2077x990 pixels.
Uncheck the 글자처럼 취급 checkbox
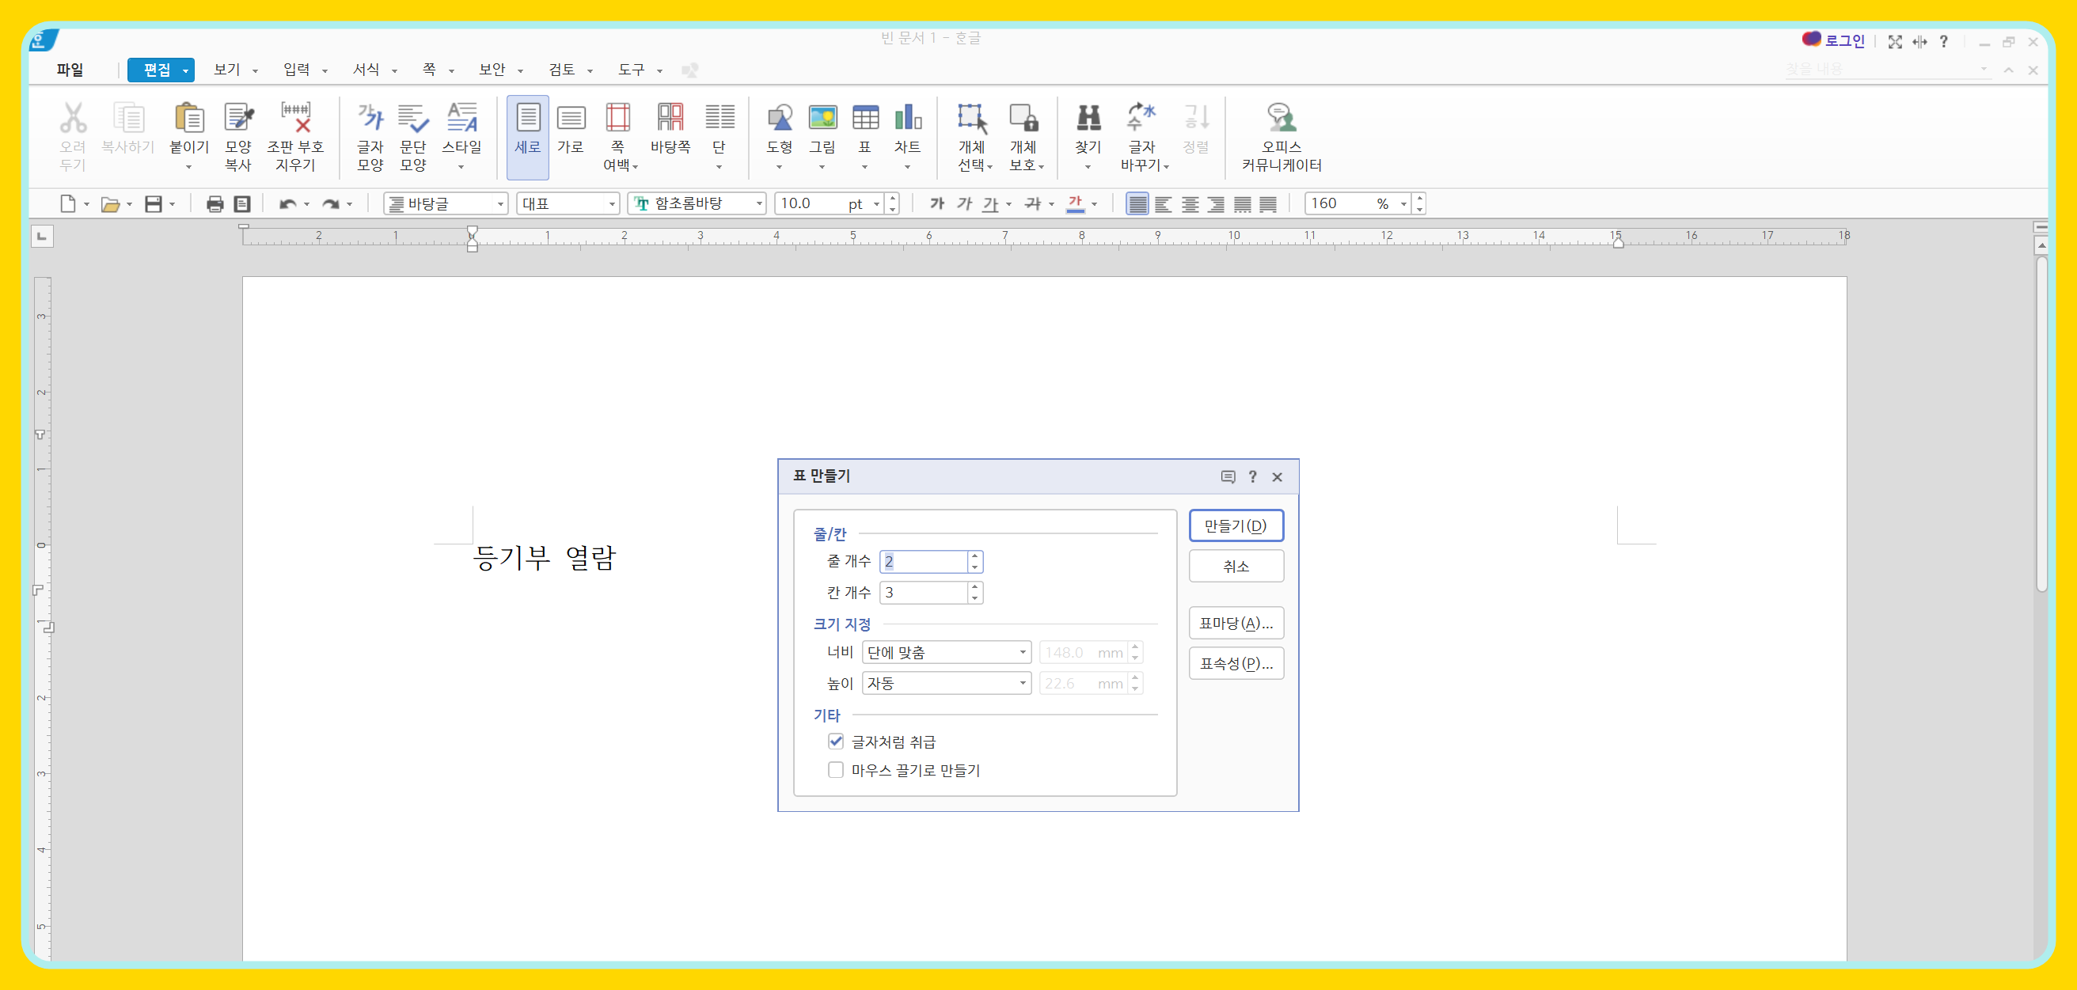[835, 741]
